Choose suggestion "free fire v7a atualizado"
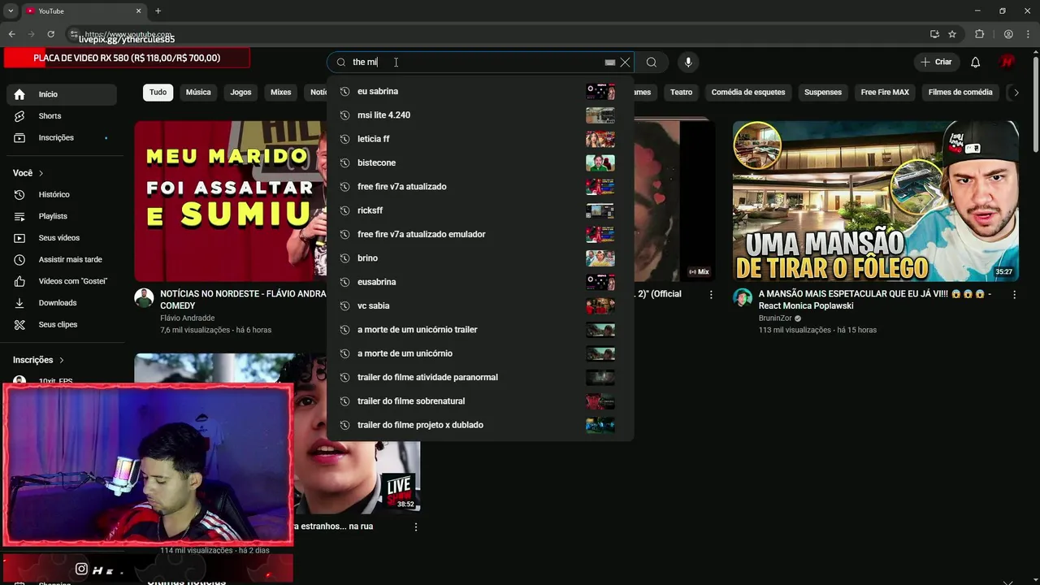 pyautogui.click(x=479, y=187)
